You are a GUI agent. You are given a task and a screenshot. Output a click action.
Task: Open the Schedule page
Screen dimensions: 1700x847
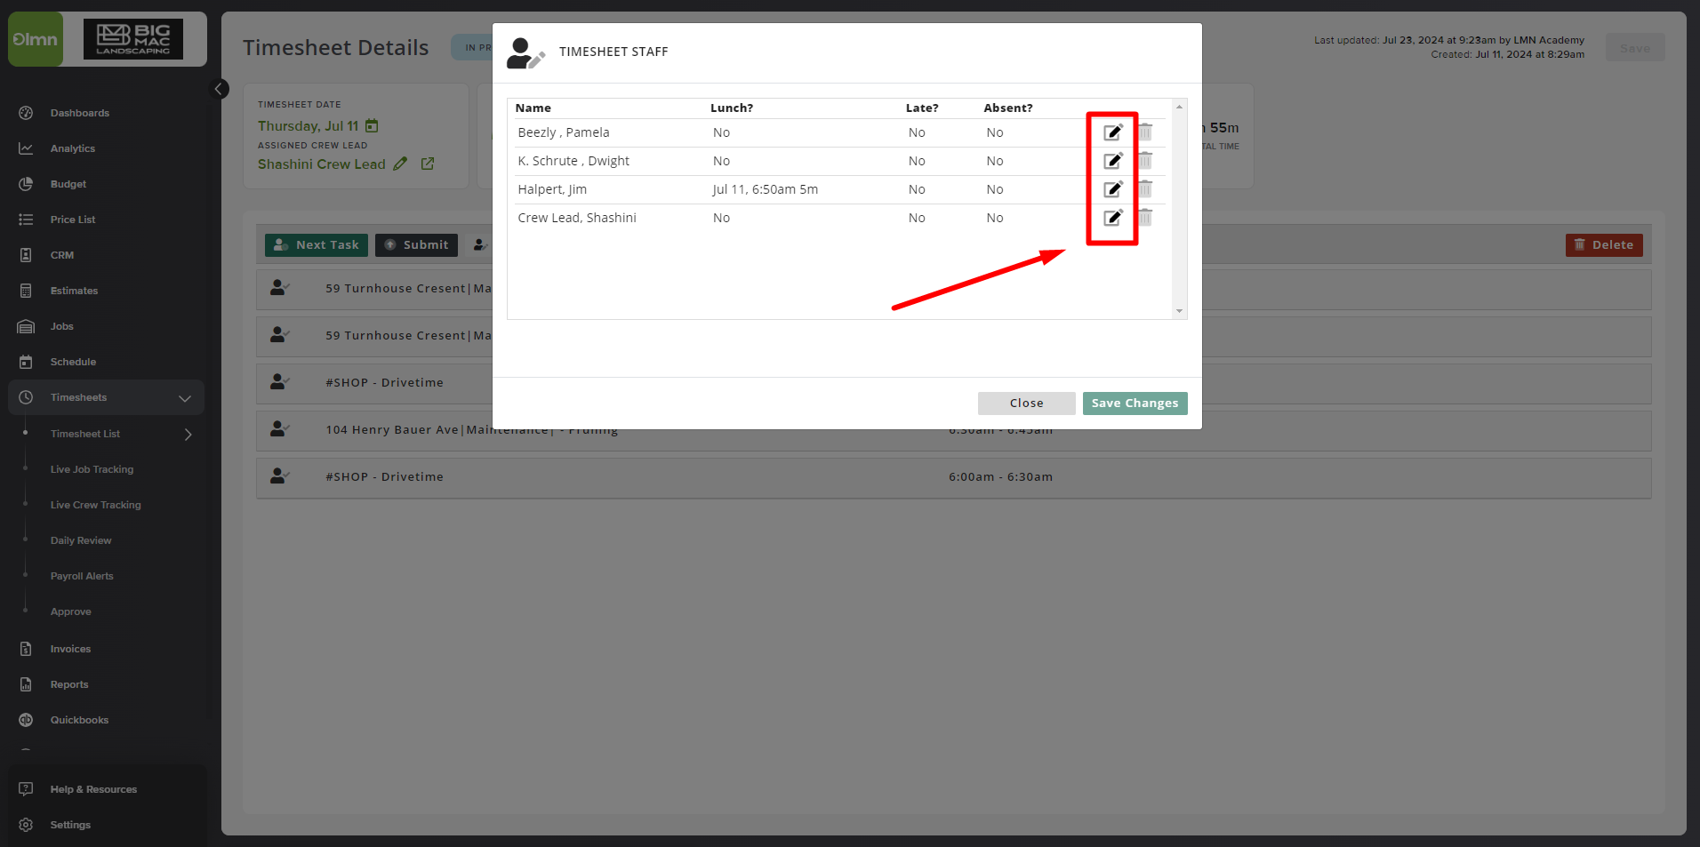point(73,362)
